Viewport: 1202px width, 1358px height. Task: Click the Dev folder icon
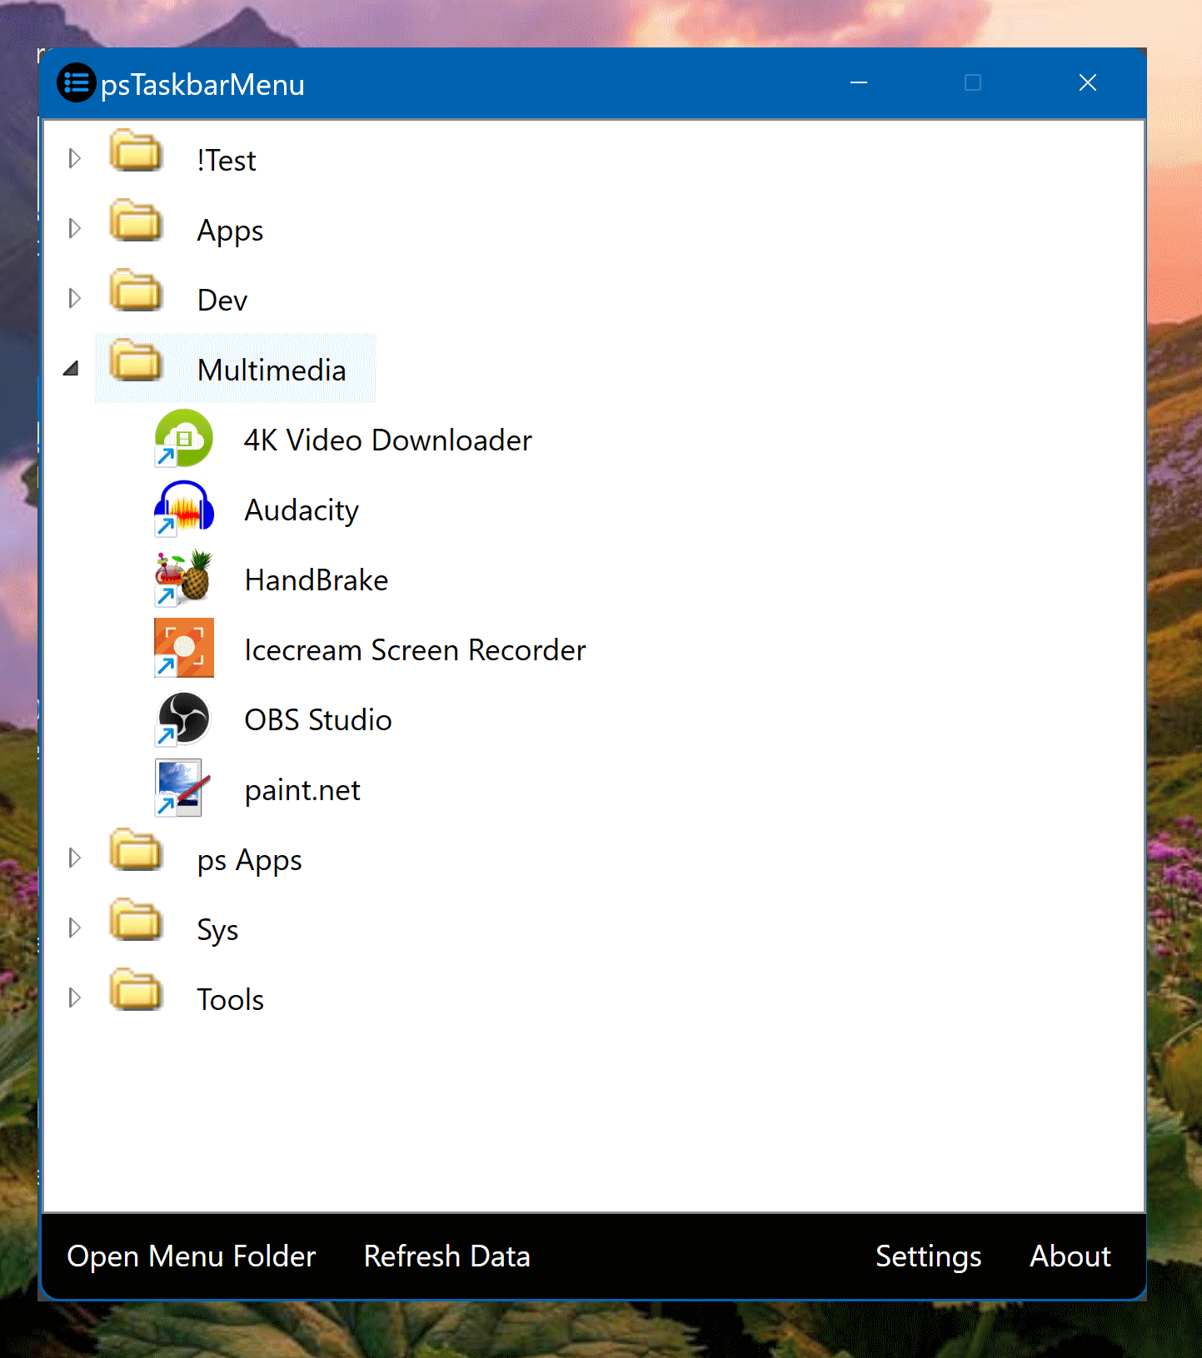pos(135,290)
